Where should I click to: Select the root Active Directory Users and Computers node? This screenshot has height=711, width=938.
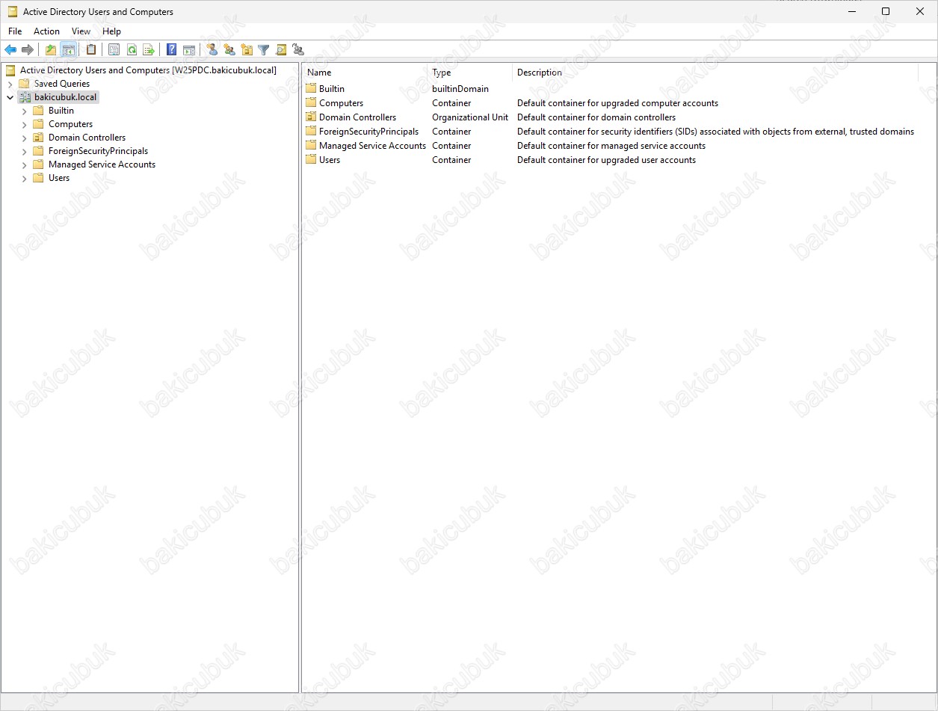pyautogui.click(x=148, y=70)
